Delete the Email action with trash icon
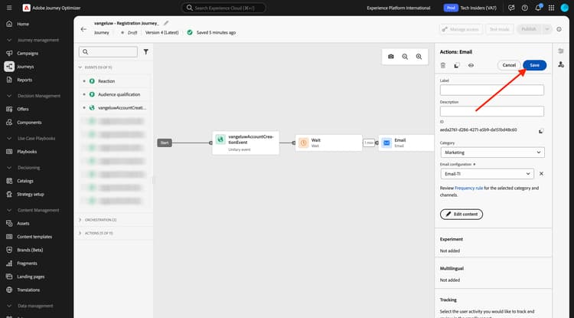The height and width of the screenshot is (318, 574). click(443, 65)
